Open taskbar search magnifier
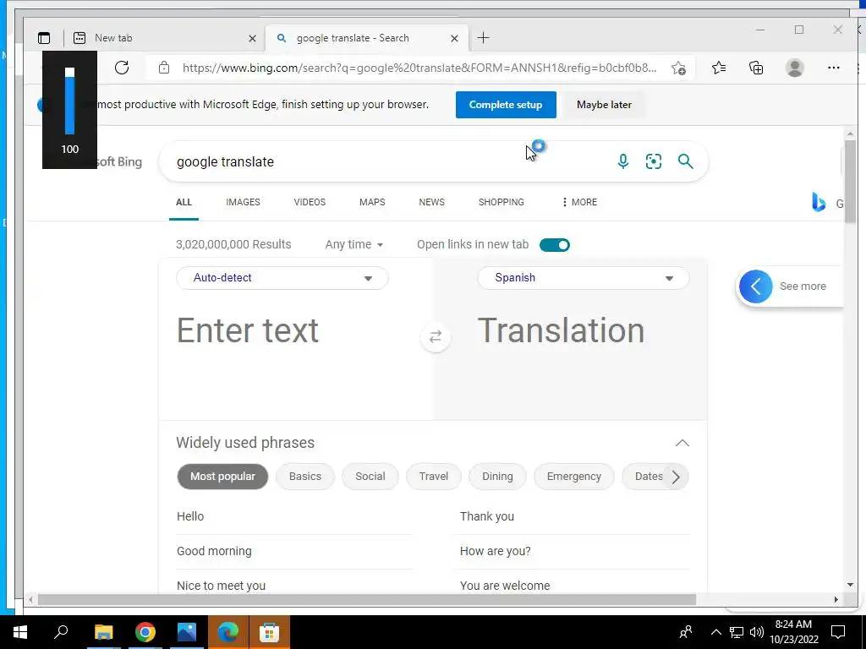866x649 pixels. tap(61, 631)
